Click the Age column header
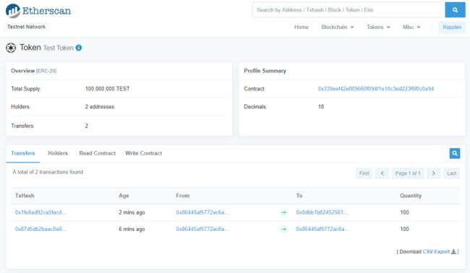470x273 pixels. [124, 196]
